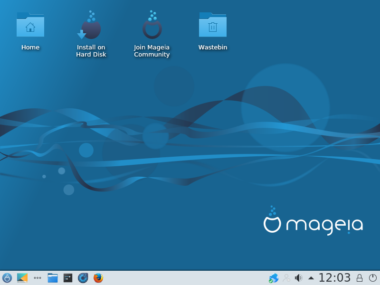Launch the Mageia Control Center from taskbar
This screenshot has height=285, width=380.
click(83, 278)
